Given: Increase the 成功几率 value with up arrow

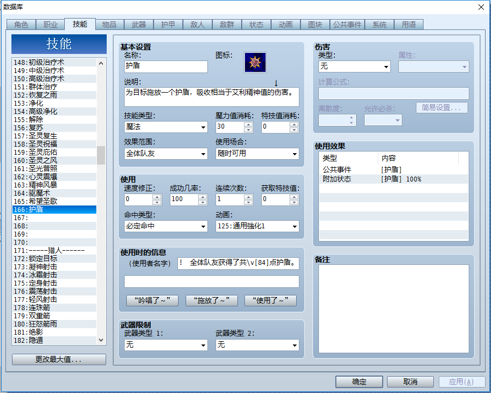Looking at the screenshot, I should [x=202, y=197].
